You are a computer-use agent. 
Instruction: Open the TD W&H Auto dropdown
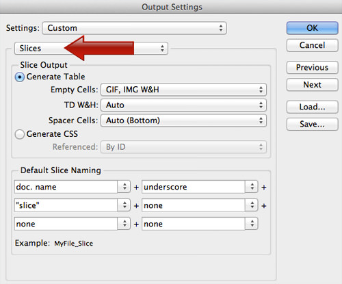click(183, 105)
